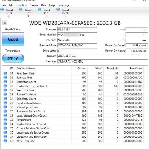The image size is (149, 149).
Task: Click the Raw Values column header
Action: [131, 69]
